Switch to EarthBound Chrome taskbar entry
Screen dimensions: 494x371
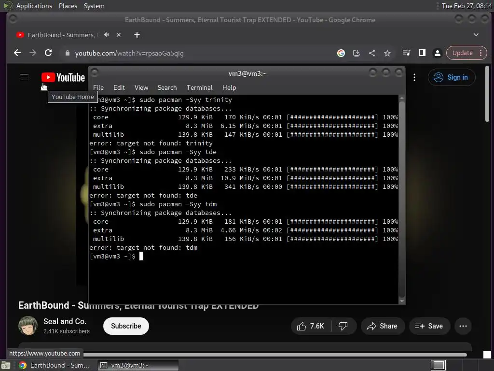[x=54, y=365]
